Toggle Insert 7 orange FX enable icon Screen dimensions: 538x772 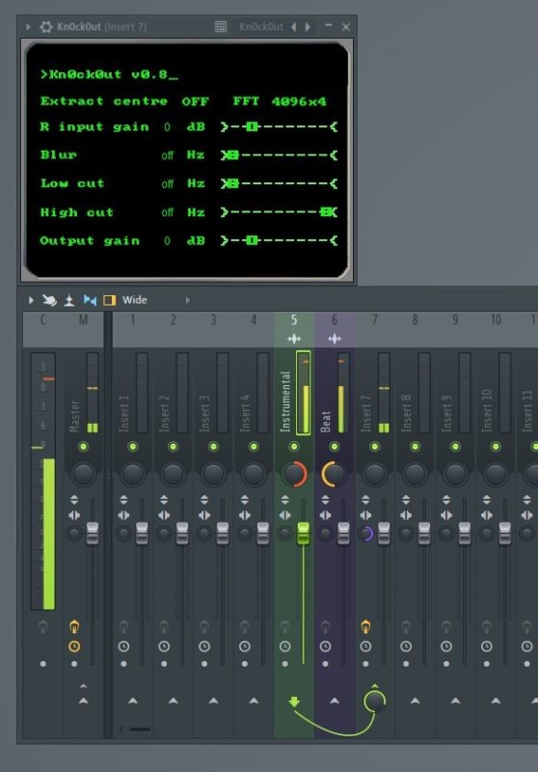365,626
